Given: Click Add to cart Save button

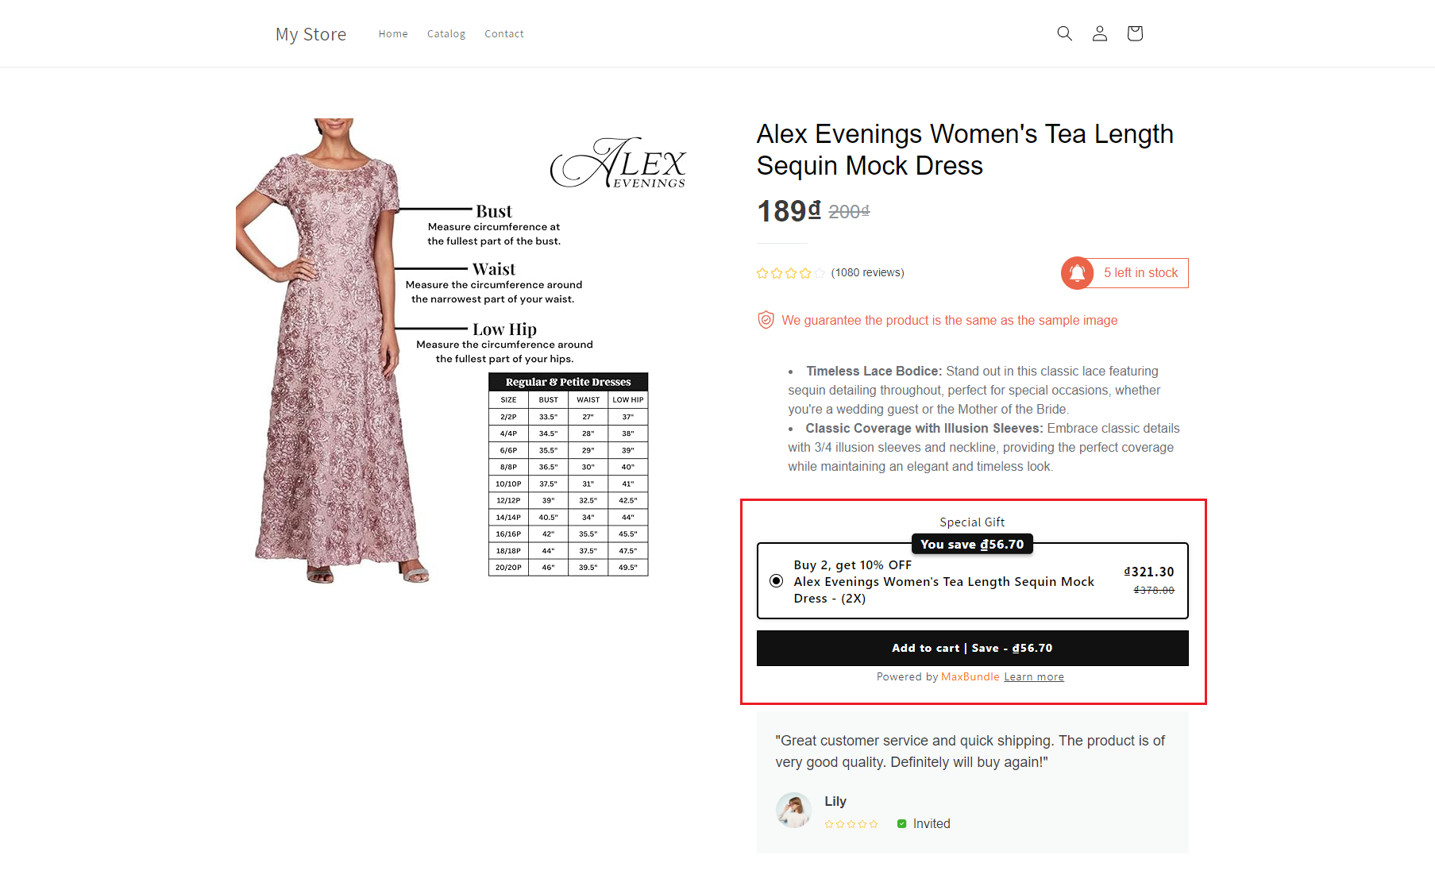Looking at the screenshot, I should click(x=972, y=648).
